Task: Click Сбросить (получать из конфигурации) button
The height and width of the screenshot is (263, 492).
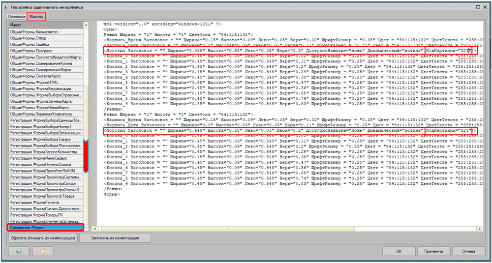Action: coord(43,238)
